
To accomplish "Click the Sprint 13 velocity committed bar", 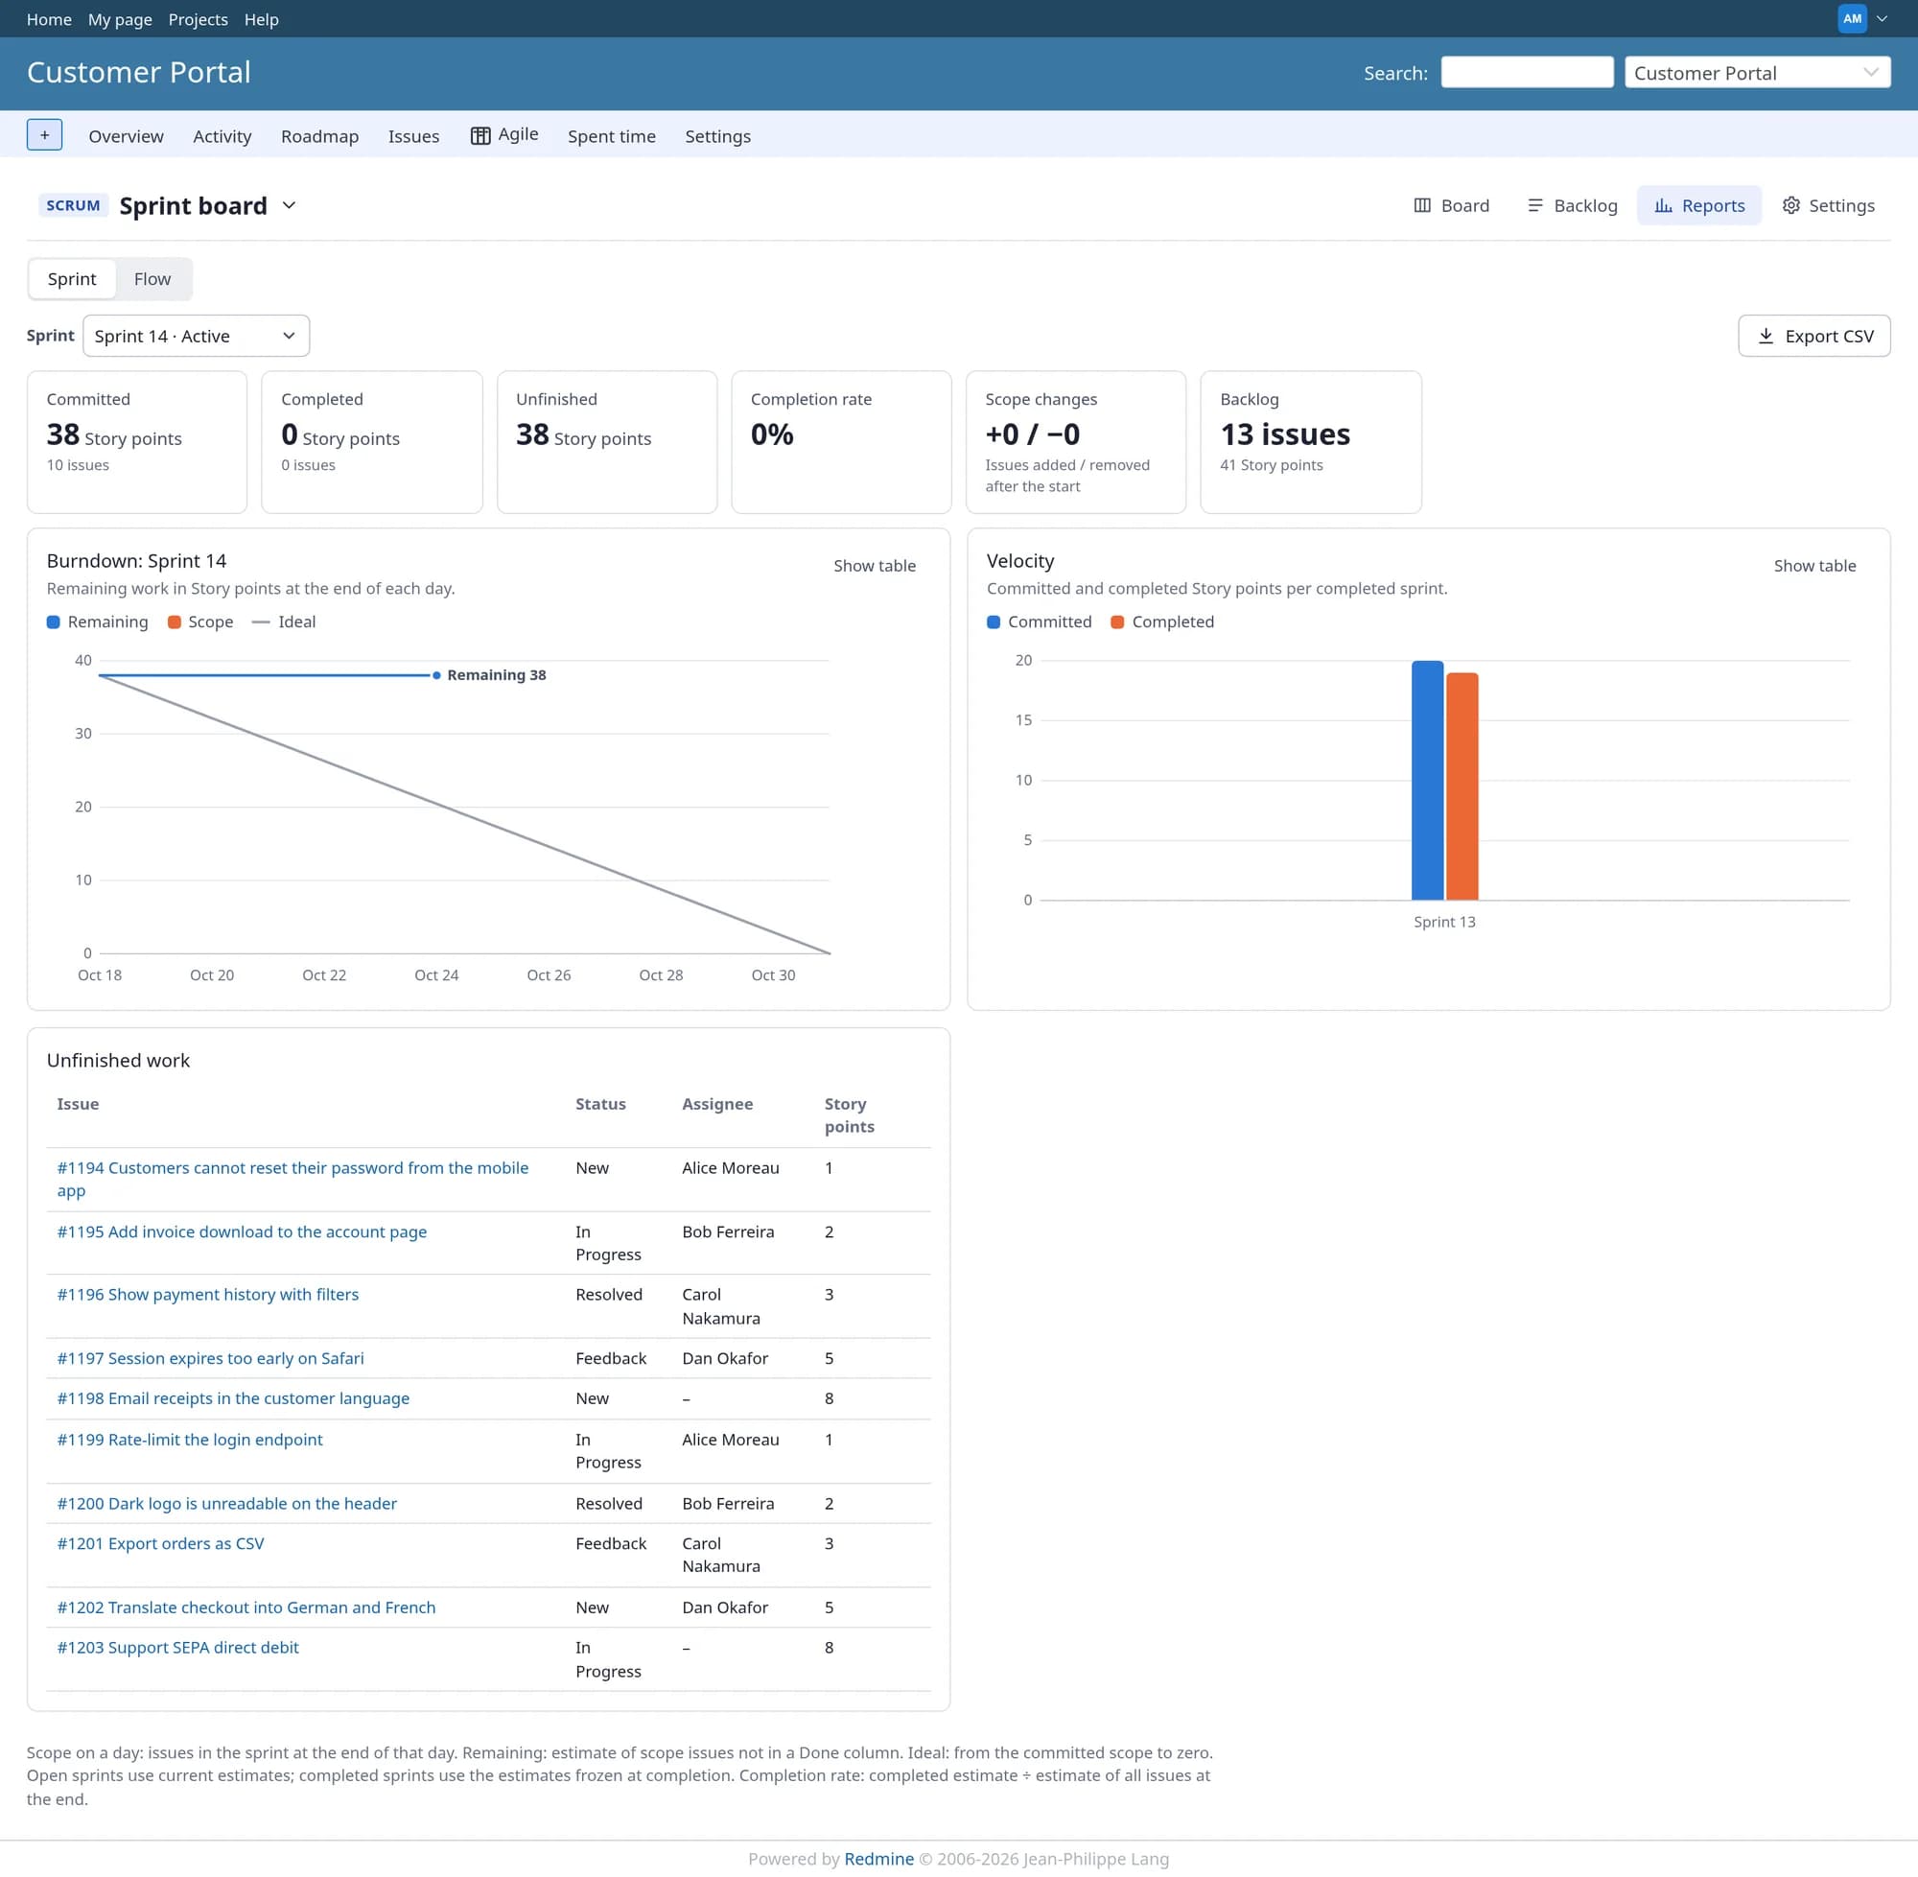I will tap(1427, 780).
